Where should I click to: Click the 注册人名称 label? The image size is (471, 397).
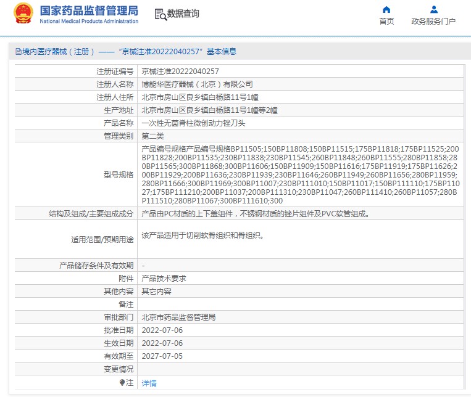115,84
